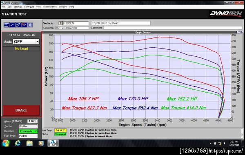Open the View menu
This screenshot has height=155, width=245.
[x=39, y=7]
